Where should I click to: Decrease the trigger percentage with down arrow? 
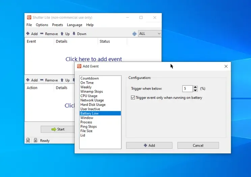(195, 90)
